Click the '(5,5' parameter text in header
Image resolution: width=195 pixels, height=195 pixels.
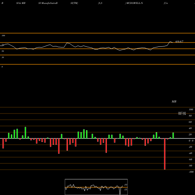point(100,3)
